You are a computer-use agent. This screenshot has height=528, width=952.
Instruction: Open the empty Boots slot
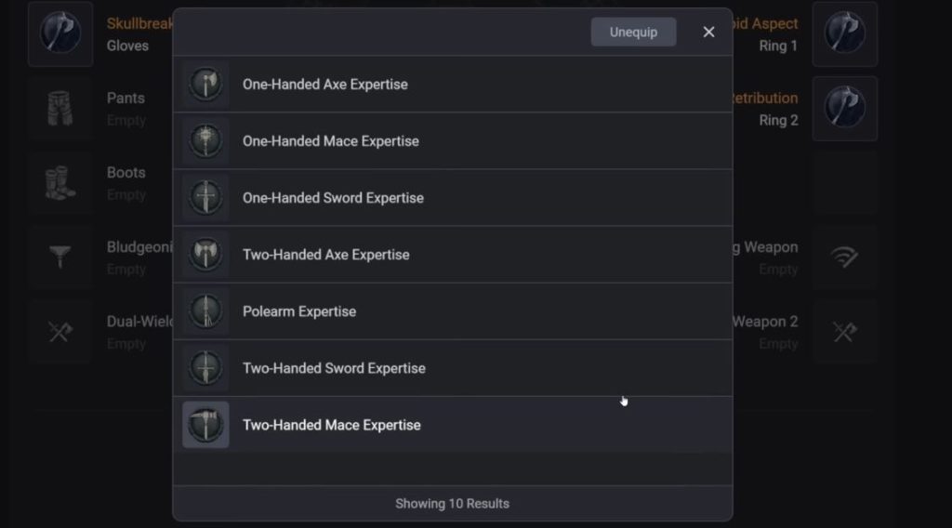click(60, 183)
